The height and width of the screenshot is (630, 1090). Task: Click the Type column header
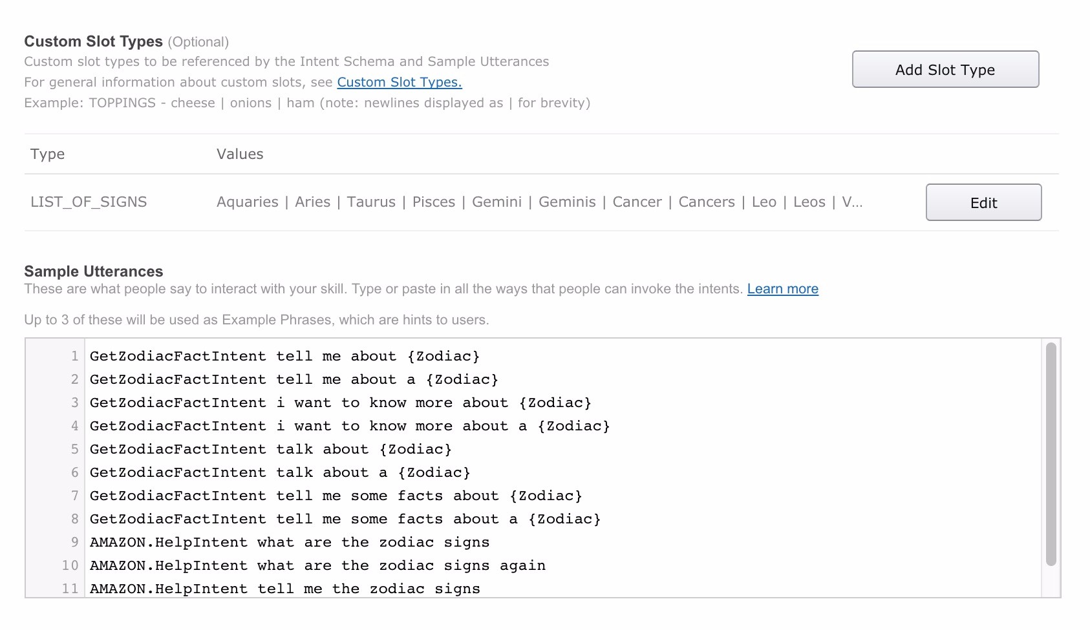(47, 154)
